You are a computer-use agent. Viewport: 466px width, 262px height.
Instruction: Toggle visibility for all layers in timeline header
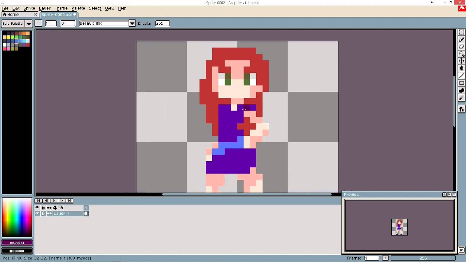[x=37, y=207]
